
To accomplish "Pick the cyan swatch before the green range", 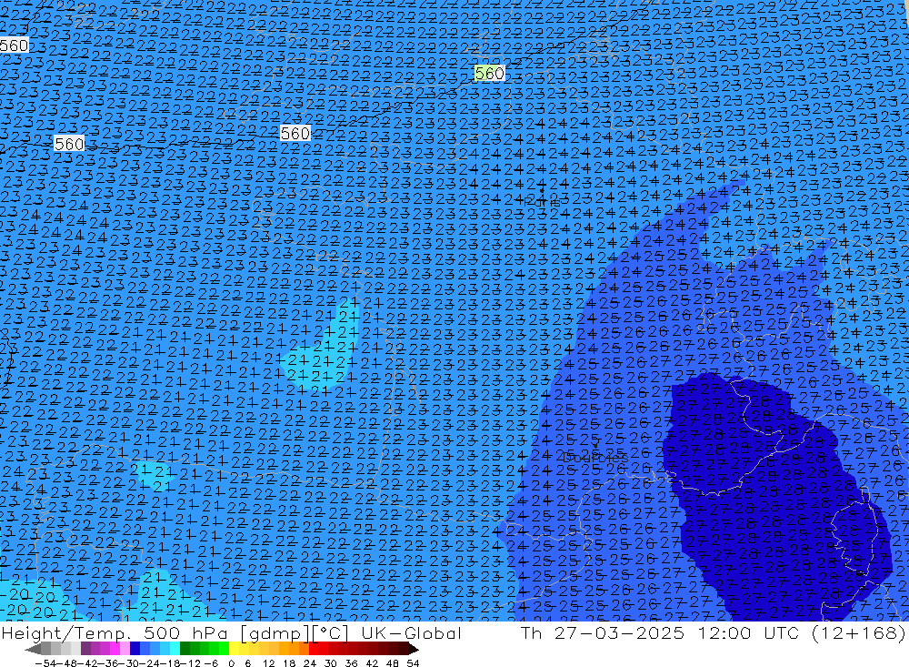I will coord(175,649).
